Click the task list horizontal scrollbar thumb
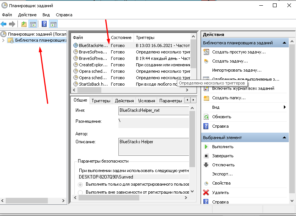The width and height of the screenshot is (296, 216). pos(89,90)
